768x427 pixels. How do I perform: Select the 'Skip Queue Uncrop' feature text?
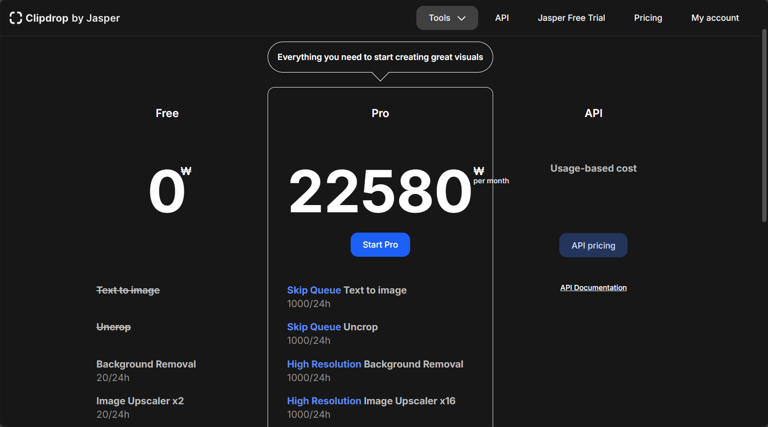tap(332, 327)
